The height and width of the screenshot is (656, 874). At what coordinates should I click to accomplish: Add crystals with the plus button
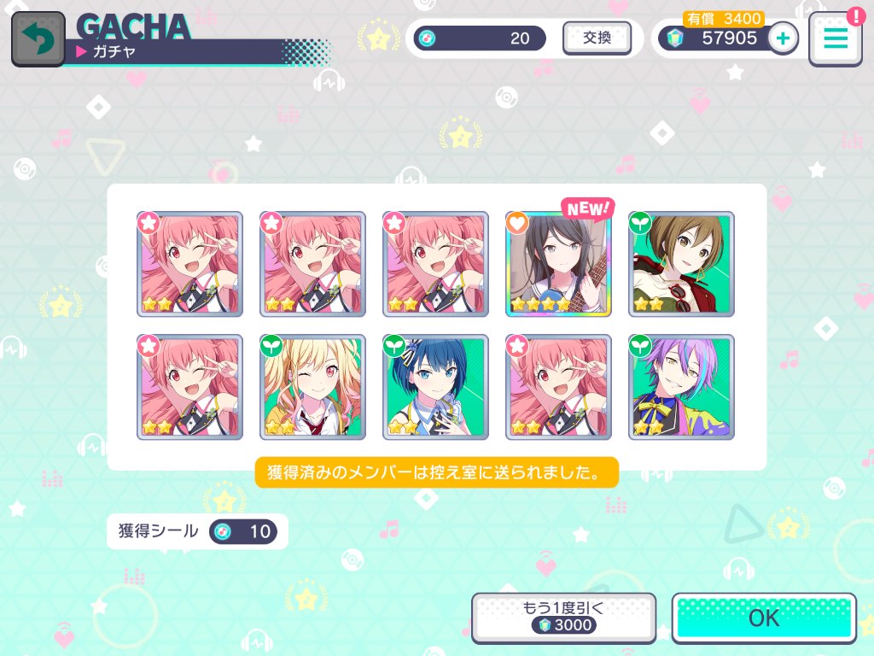(x=784, y=38)
